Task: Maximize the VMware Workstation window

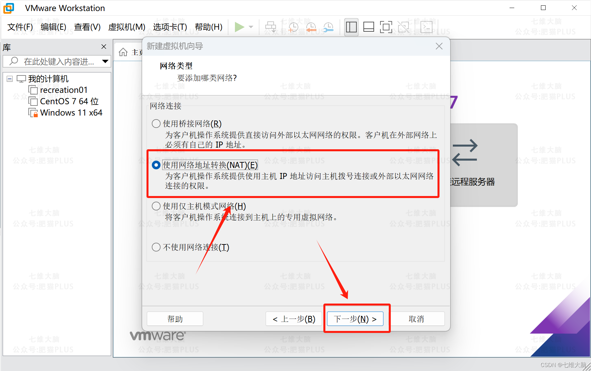Action: [x=543, y=8]
